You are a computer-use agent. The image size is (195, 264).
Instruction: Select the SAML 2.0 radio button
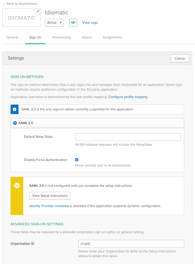[x=15, y=123]
